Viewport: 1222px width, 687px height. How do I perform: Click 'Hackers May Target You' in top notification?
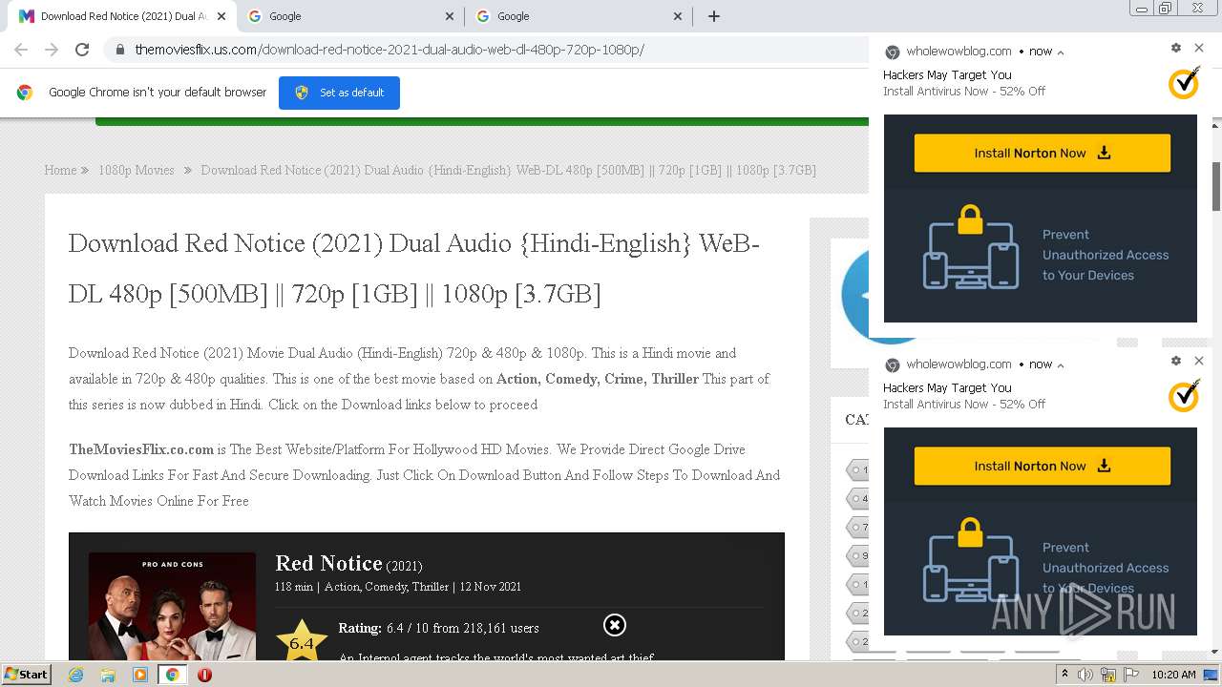click(947, 74)
